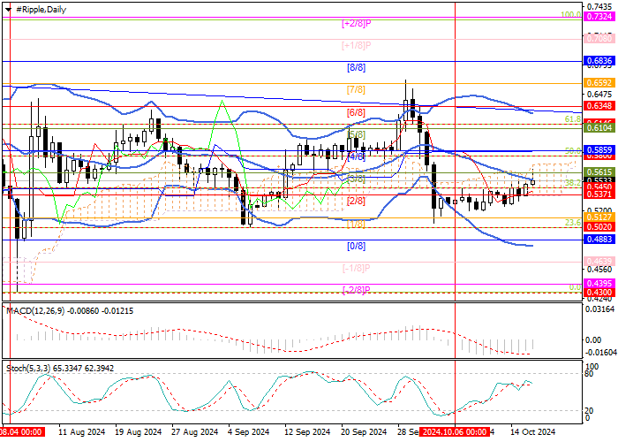Click the 19 Aug 2024 date label
The height and width of the screenshot is (442, 618).
[x=139, y=431]
